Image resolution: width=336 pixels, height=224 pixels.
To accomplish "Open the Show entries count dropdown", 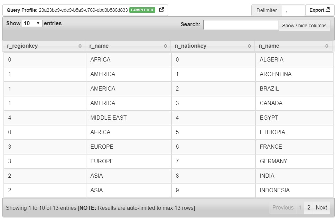I will coord(32,23).
